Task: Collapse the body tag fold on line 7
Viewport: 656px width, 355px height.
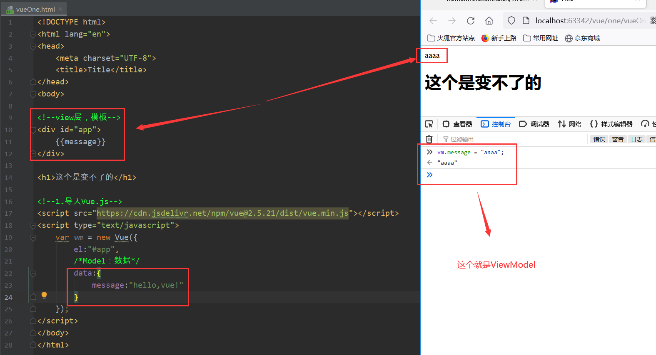Action: pos(33,94)
